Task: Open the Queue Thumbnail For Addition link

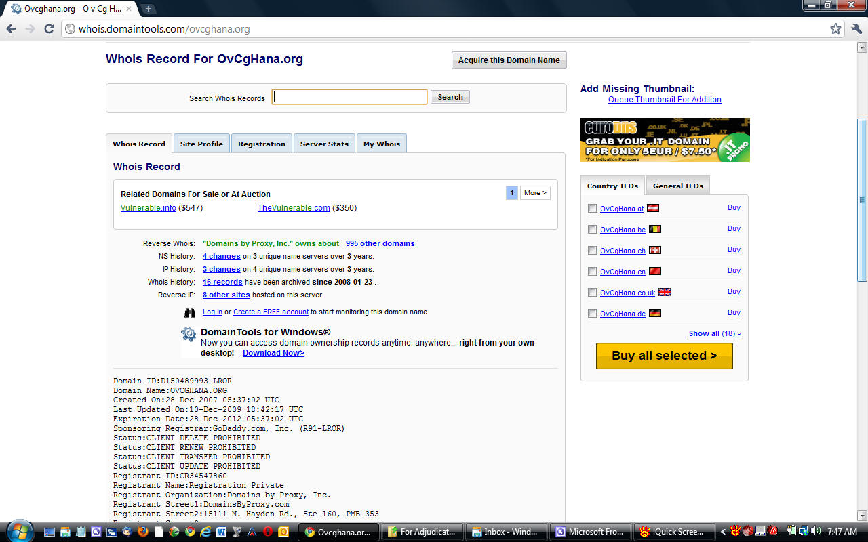Action: (665, 100)
